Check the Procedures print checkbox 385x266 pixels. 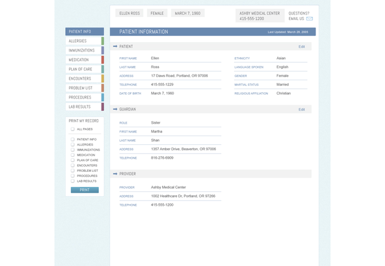(73, 176)
